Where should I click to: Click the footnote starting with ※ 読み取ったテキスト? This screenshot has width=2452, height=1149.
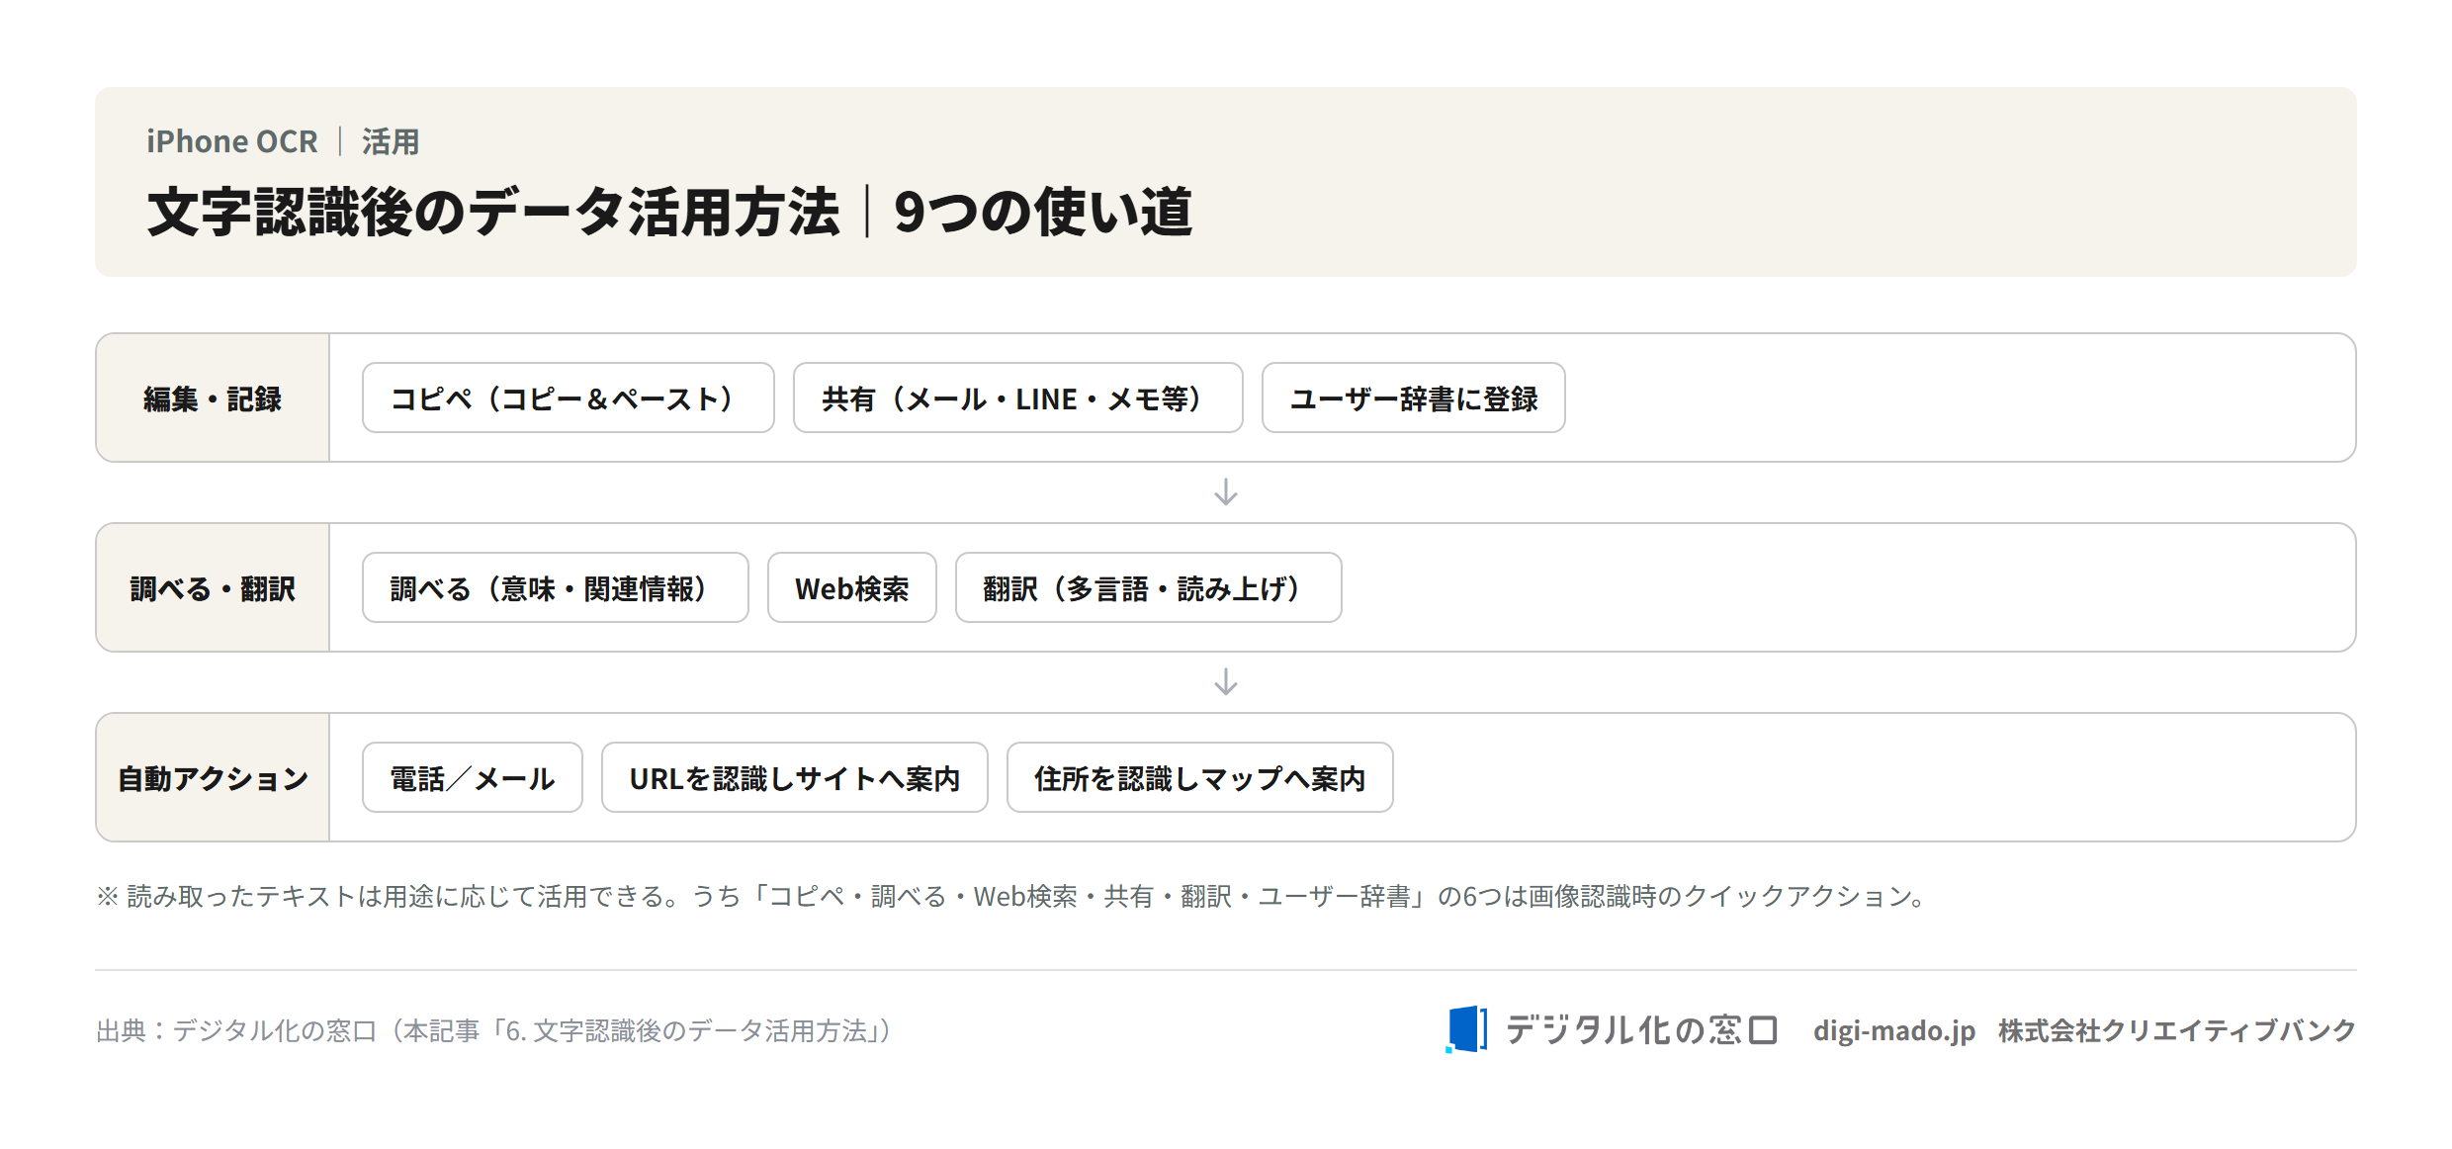1012,896
